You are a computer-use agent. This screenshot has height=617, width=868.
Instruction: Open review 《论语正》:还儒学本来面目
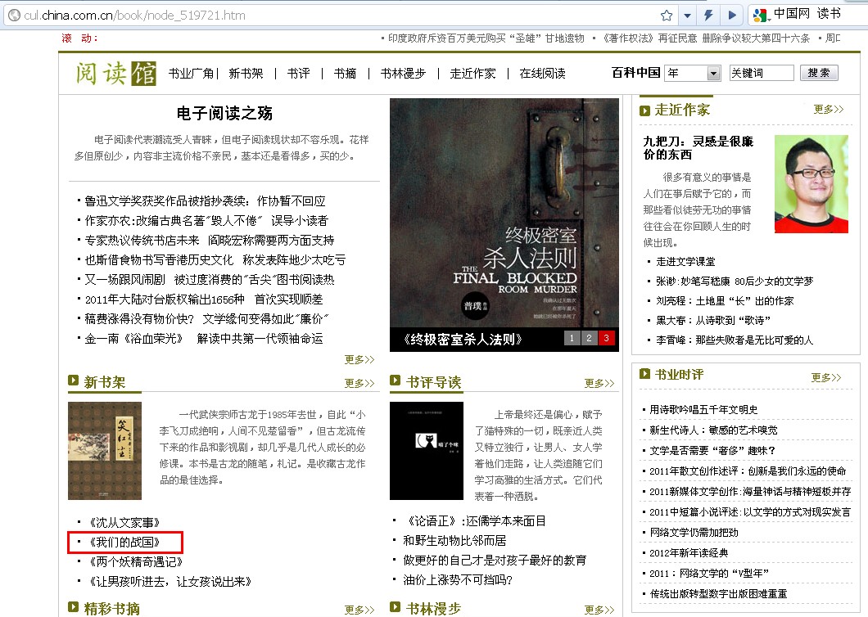[x=476, y=520]
